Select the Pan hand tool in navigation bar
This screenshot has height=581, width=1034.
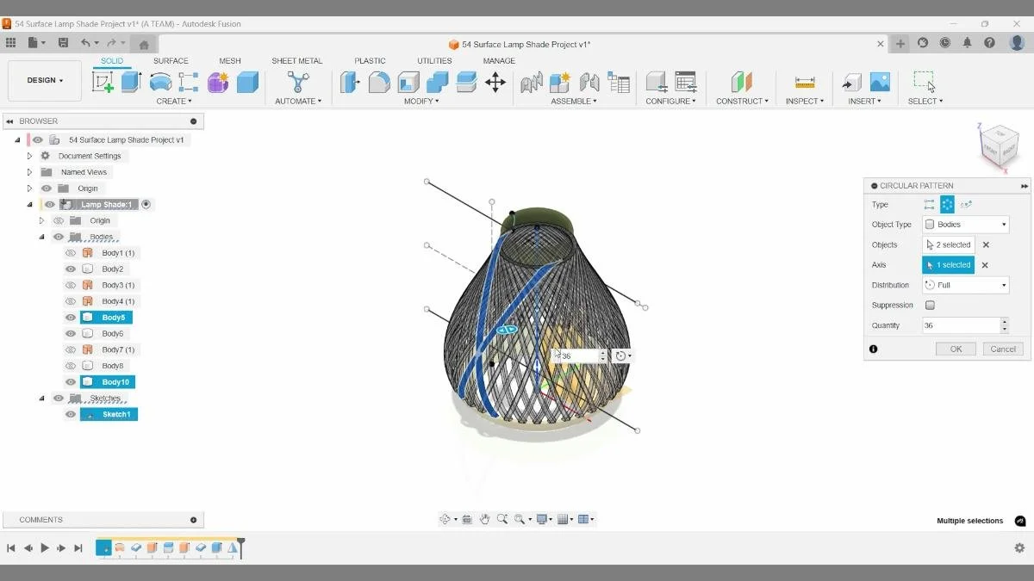485,519
